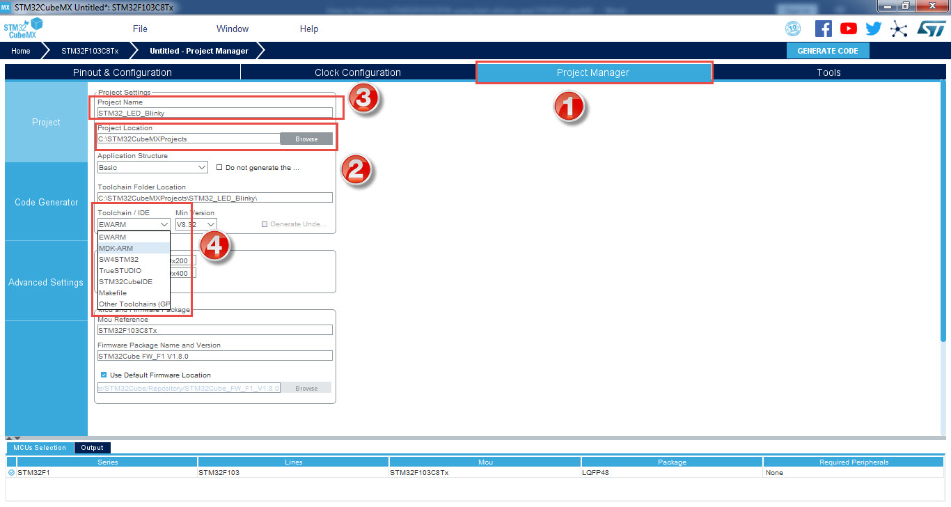Click the collapse arrows above MCUs Selection
This screenshot has width=951, height=507.
point(13,438)
